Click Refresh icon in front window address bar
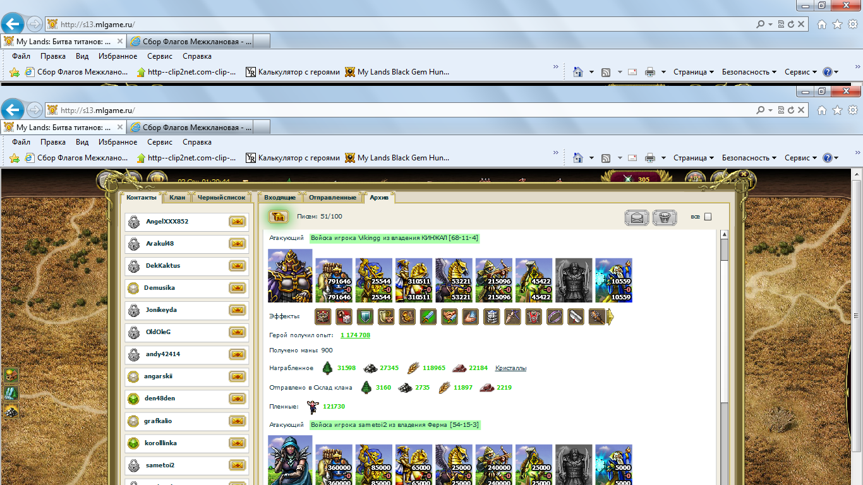 point(791,110)
